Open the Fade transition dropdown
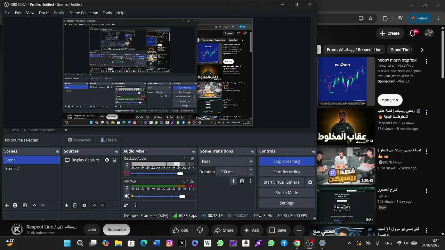 [x=226, y=161]
